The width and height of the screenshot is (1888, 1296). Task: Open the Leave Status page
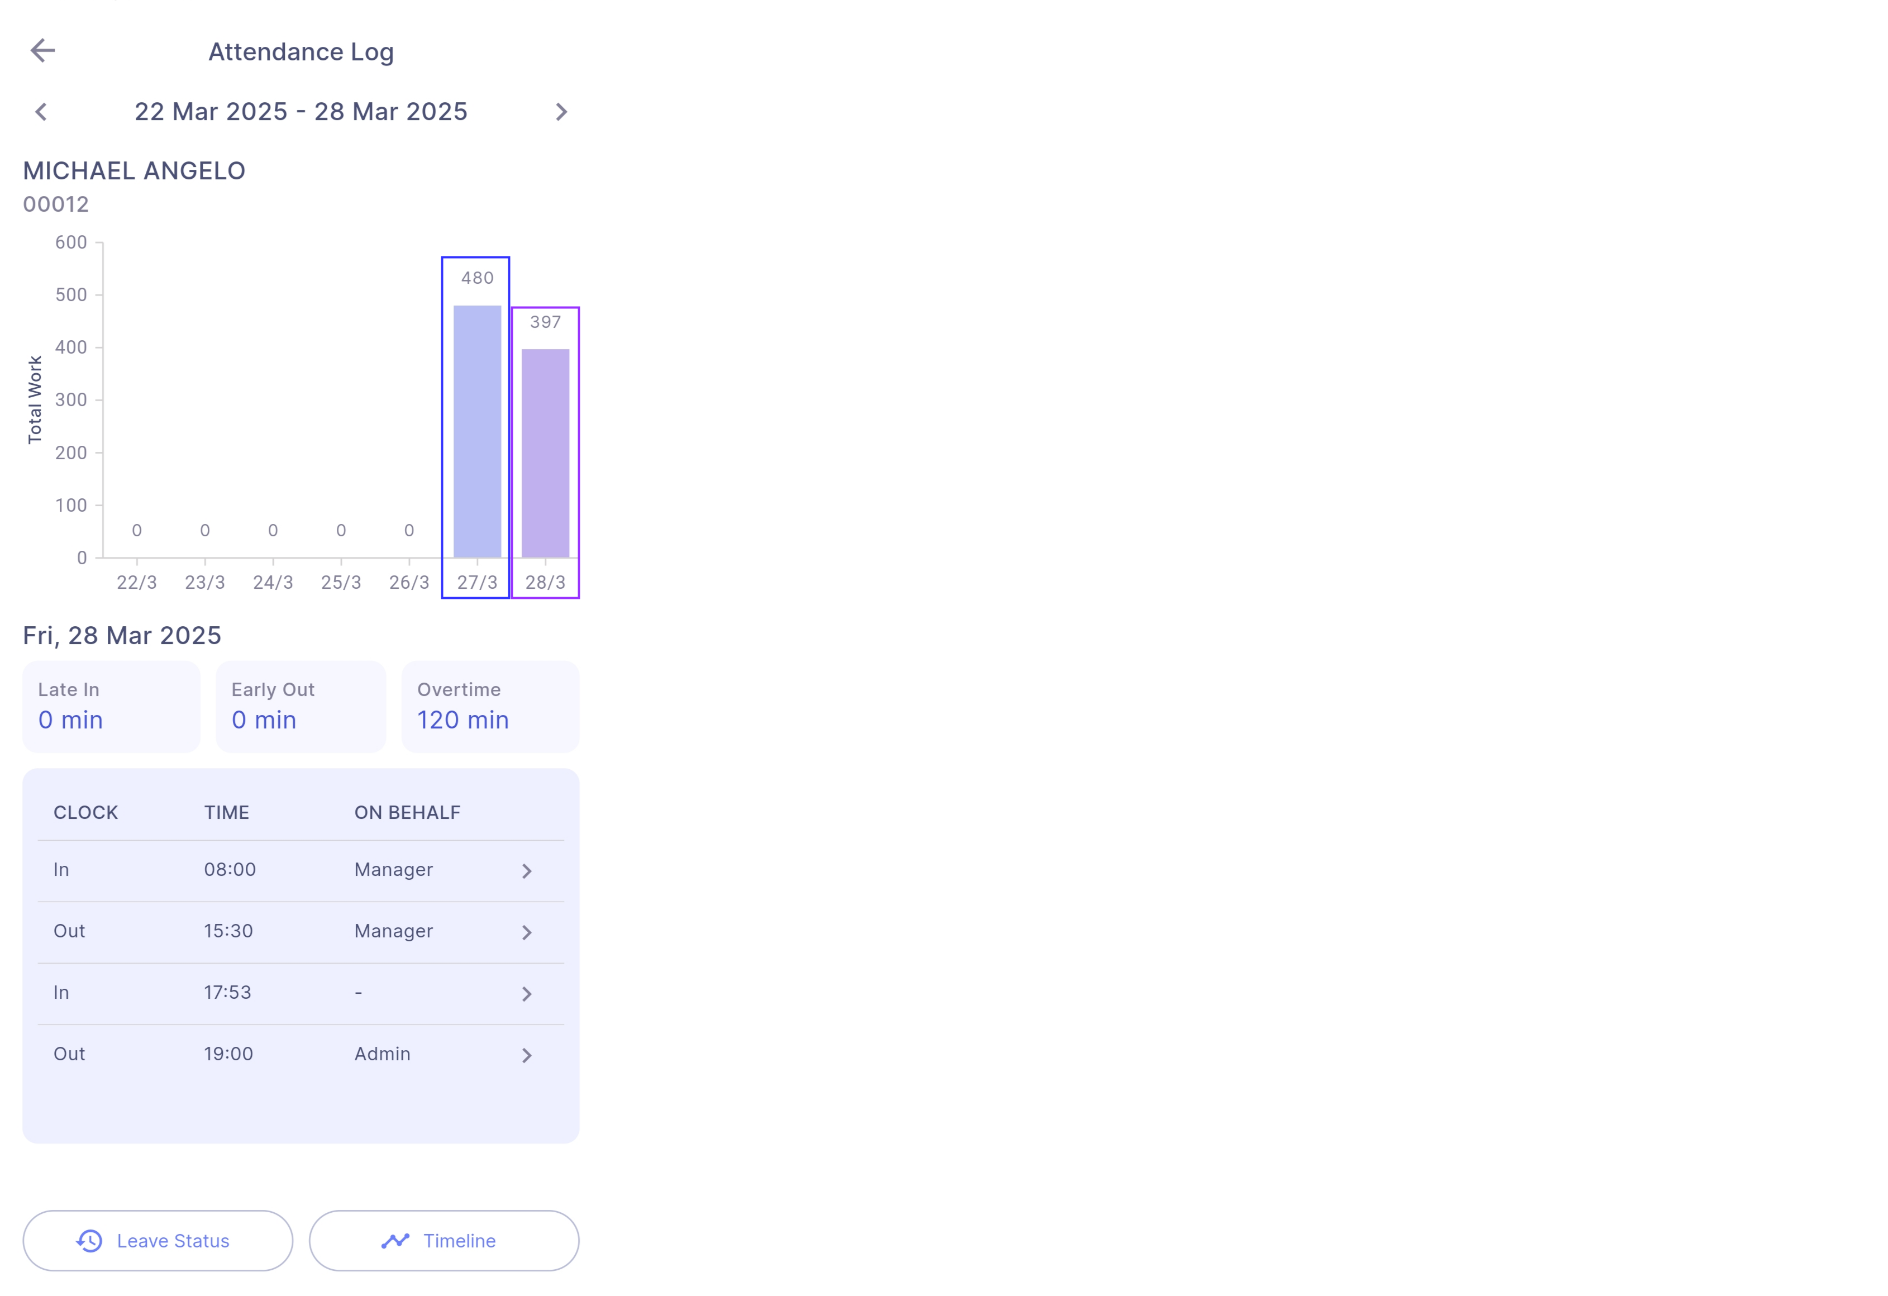(x=158, y=1241)
